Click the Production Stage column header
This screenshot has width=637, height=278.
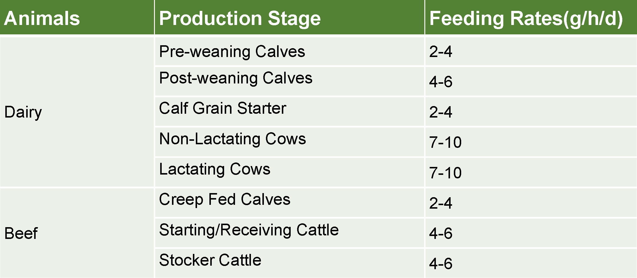pos(289,17)
